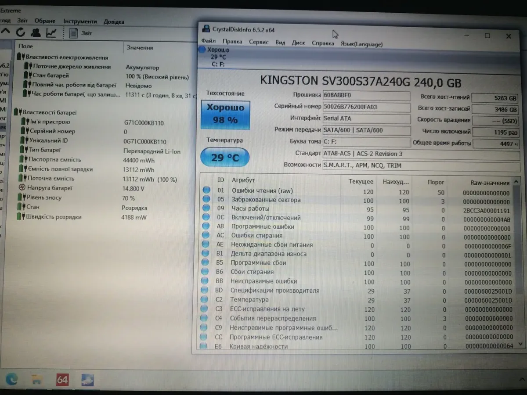Screen dimensions: 527x395
Task: Click the Поле column header
Action: [26, 46]
